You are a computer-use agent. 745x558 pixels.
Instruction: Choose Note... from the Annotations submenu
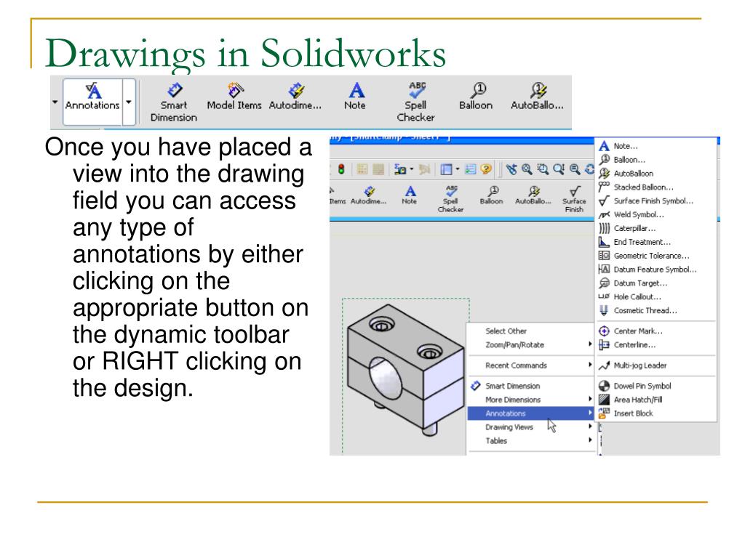click(x=656, y=146)
